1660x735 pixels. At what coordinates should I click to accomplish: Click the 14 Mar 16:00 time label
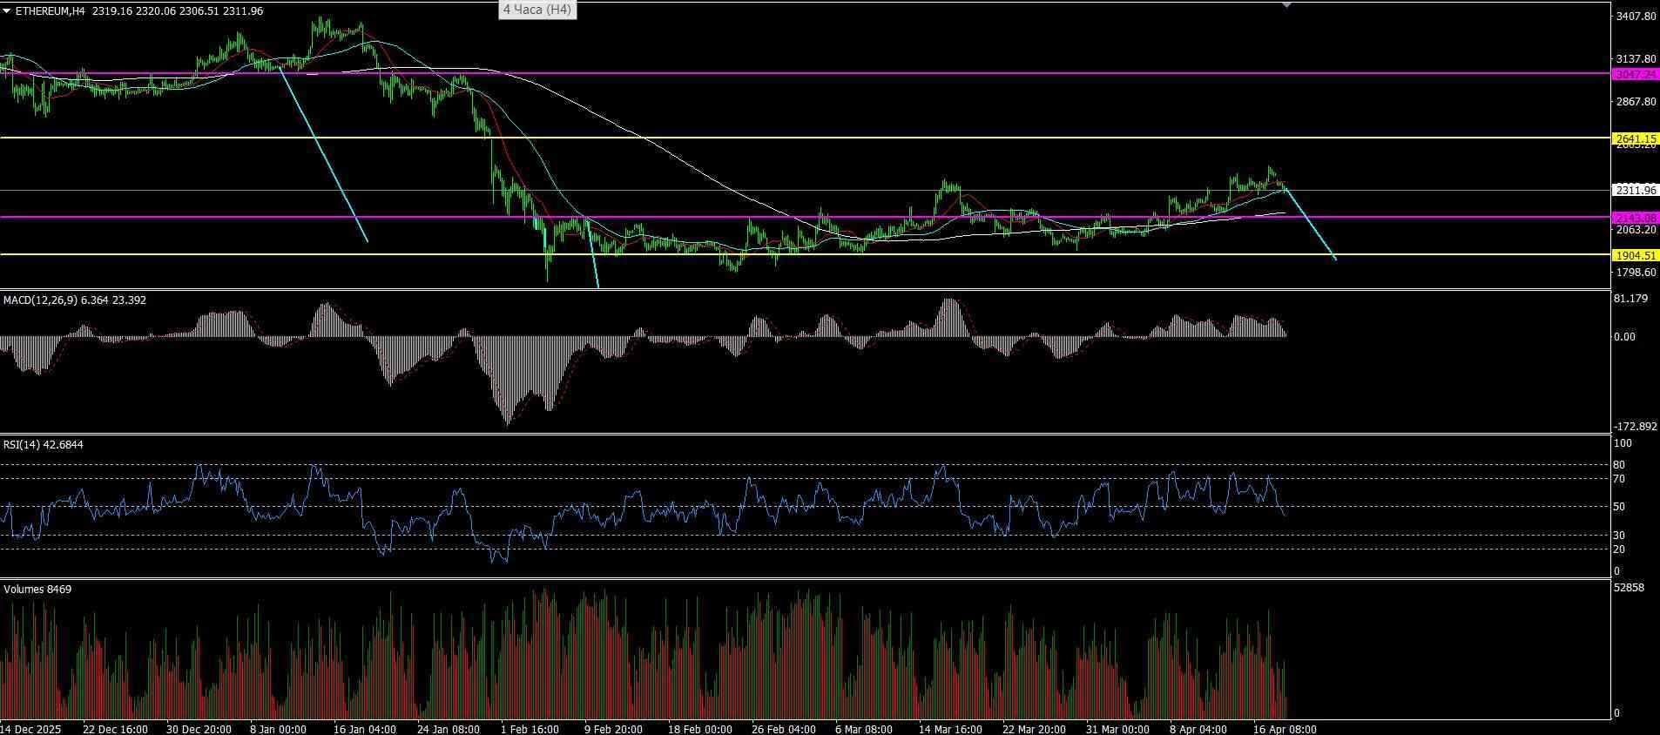950,730
